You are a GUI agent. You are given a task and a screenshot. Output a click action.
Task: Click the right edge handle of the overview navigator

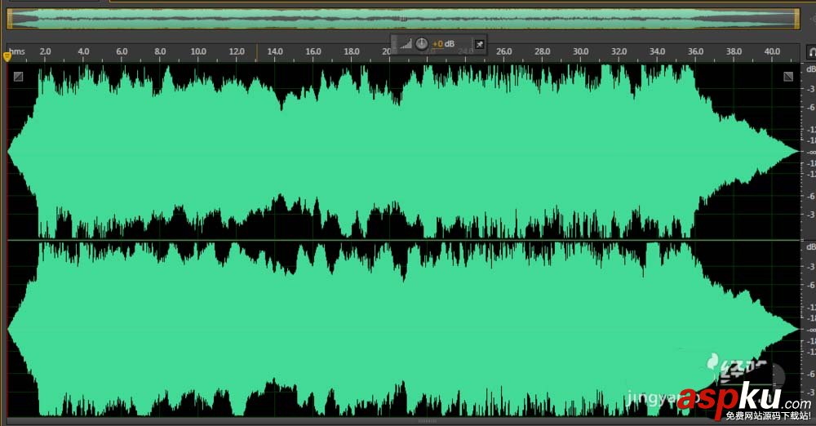[x=796, y=19]
